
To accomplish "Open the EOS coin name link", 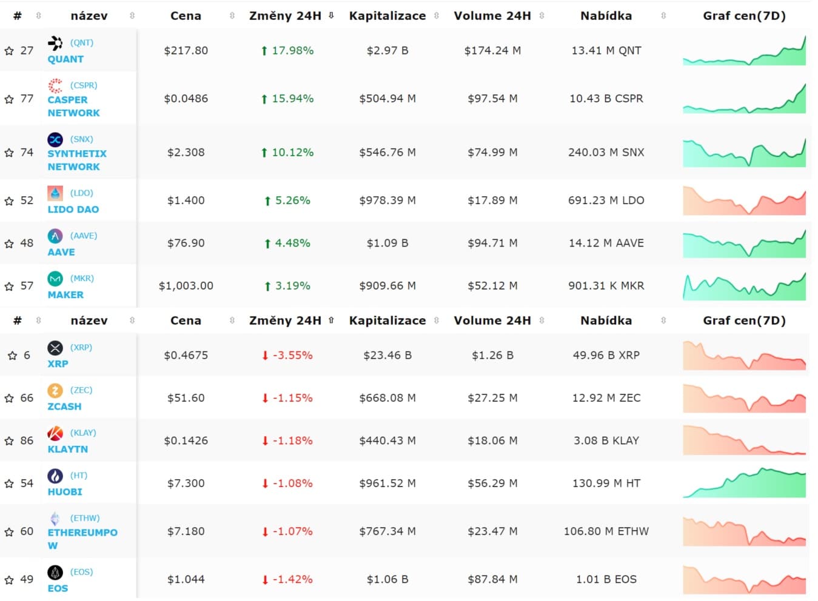I will 58,588.
